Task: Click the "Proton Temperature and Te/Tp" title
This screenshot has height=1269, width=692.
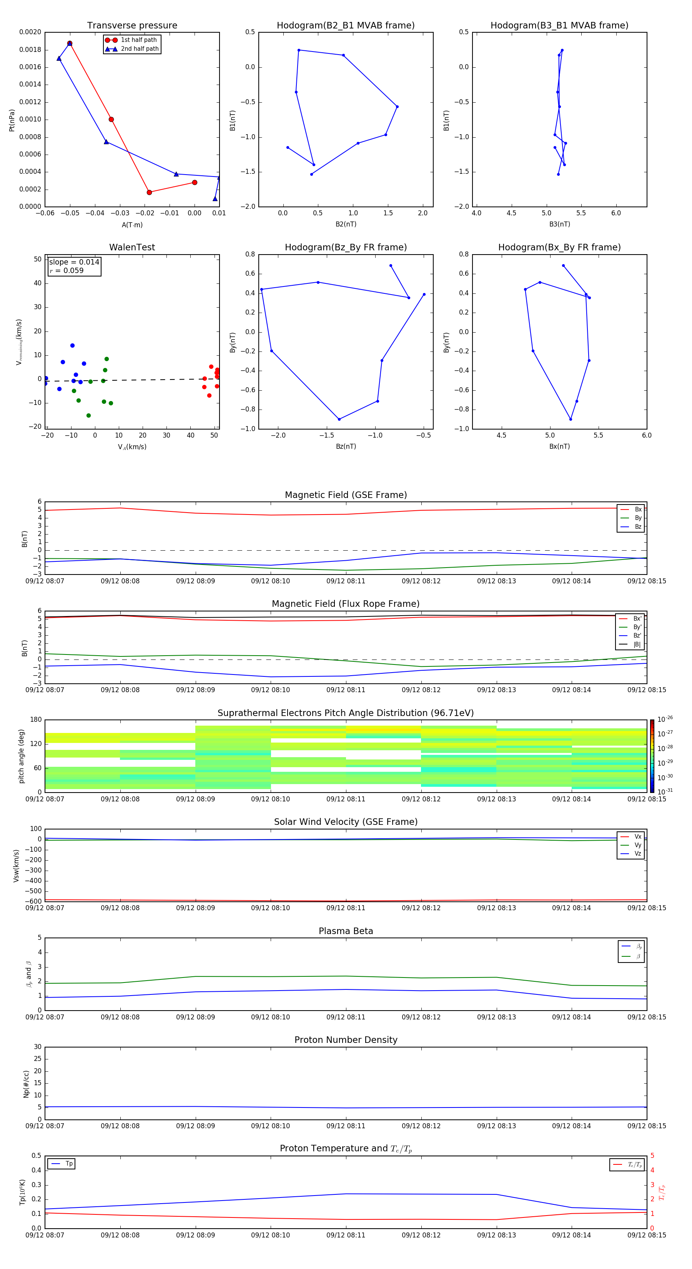Action: pyautogui.click(x=346, y=1149)
